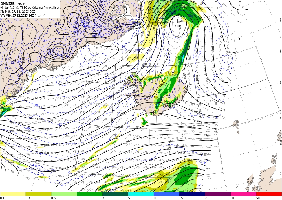The height and width of the screenshot is (200, 282).
Task: Click the '45W' longitude label on left edge
Action: pyautogui.click(x=1, y=71)
